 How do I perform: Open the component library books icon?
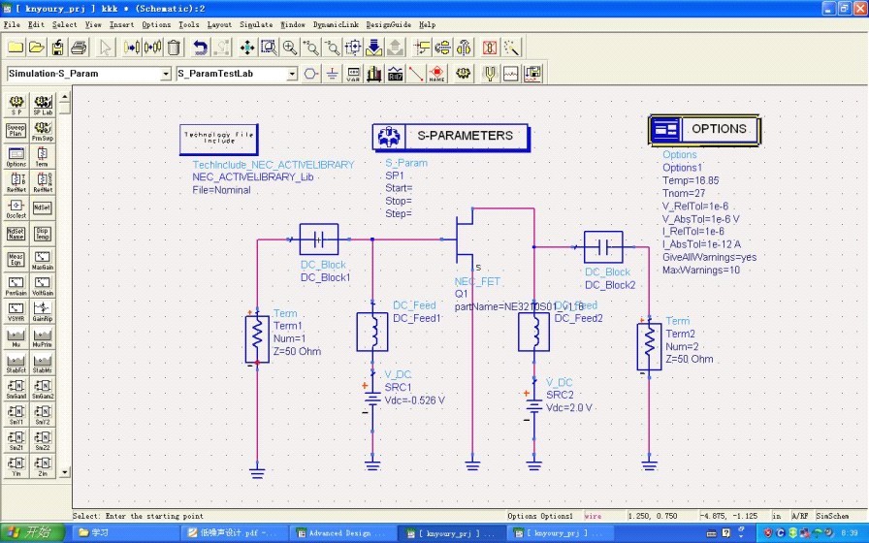pyautogui.click(x=374, y=74)
